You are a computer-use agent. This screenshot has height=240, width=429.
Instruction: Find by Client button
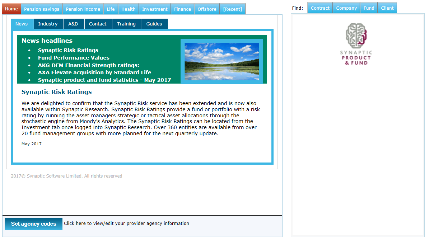(x=387, y=8)
